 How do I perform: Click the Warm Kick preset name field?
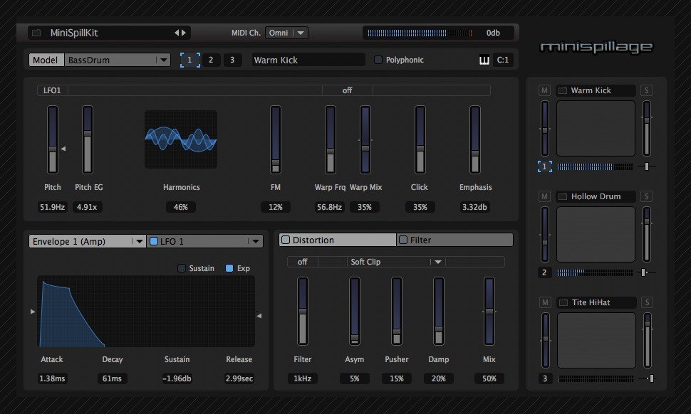point(308,60)
